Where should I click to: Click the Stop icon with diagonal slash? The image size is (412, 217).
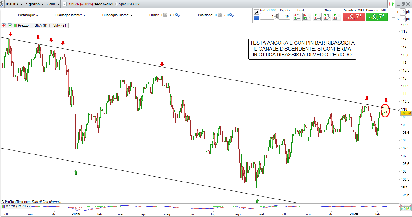pos(327,17)
